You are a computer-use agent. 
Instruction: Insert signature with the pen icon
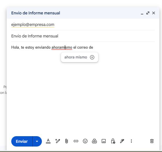(122, 141)
